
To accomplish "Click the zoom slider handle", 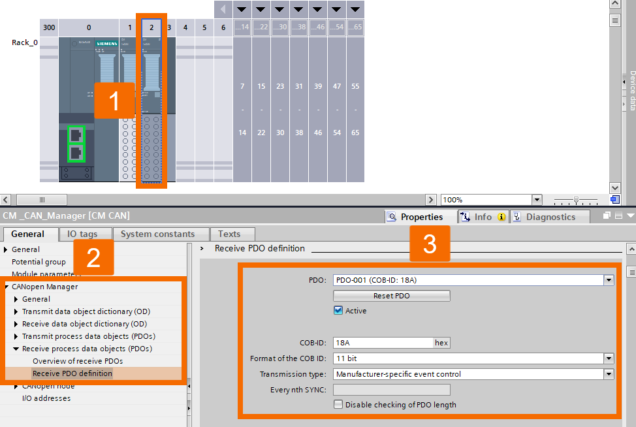I will [x=576, y=200].
